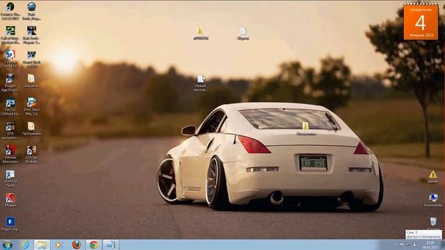Select the Новый текстов... document icon
Image resolution: width=445 pixels, height=250 pixels.
pos(201,83)
